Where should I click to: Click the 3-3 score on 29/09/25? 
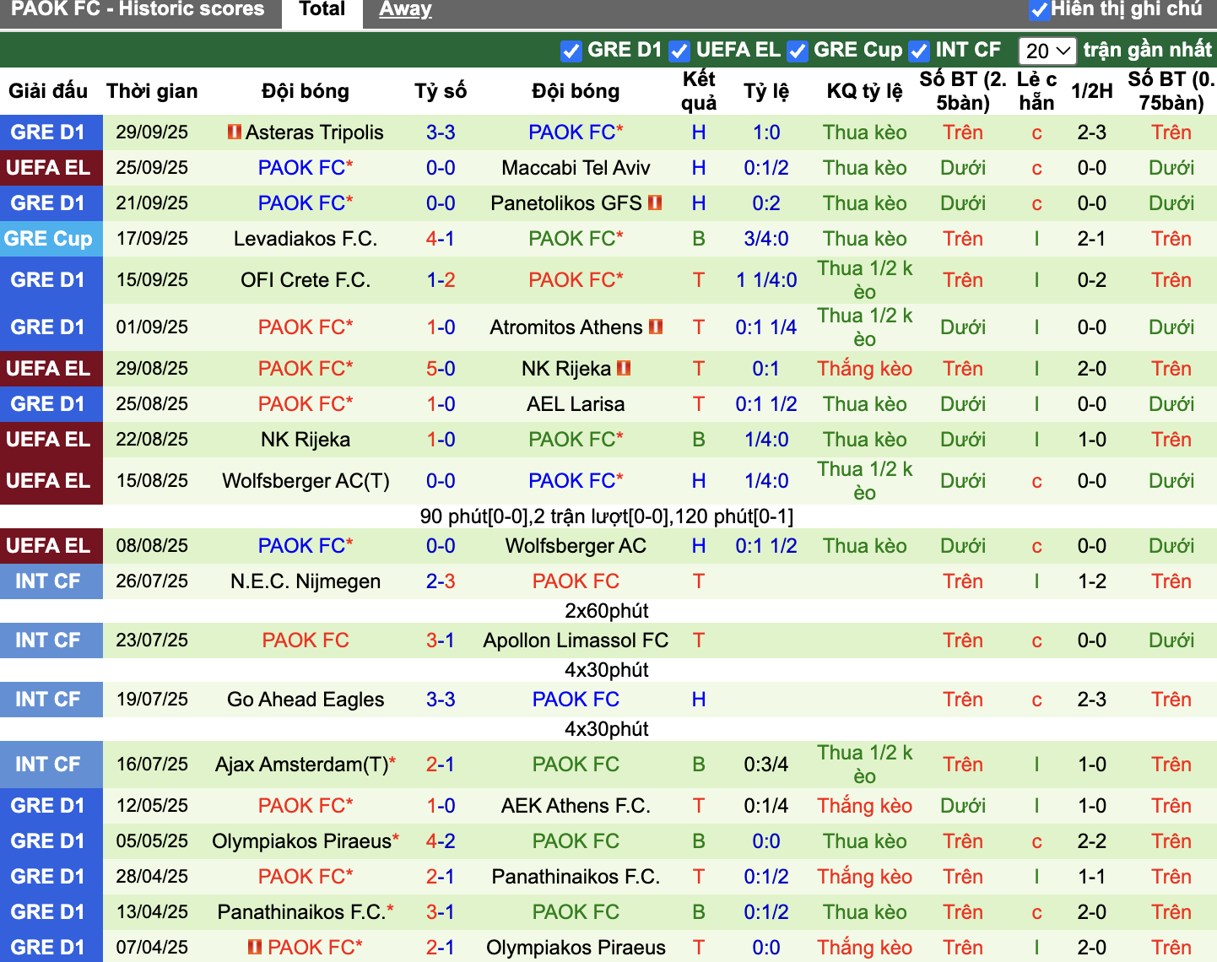(x=441, y=132)
